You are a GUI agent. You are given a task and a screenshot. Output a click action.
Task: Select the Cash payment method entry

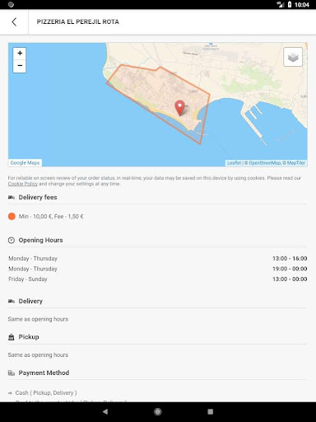46,393
